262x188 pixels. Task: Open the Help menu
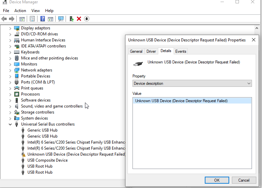[49, 11]
